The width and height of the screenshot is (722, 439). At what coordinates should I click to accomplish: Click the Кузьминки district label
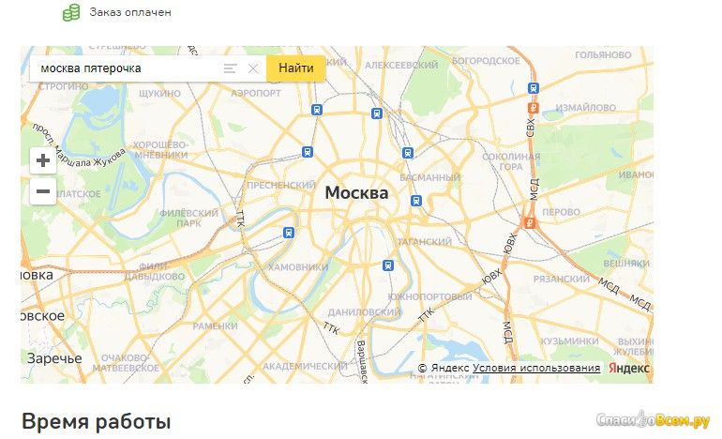click(569, 341)
